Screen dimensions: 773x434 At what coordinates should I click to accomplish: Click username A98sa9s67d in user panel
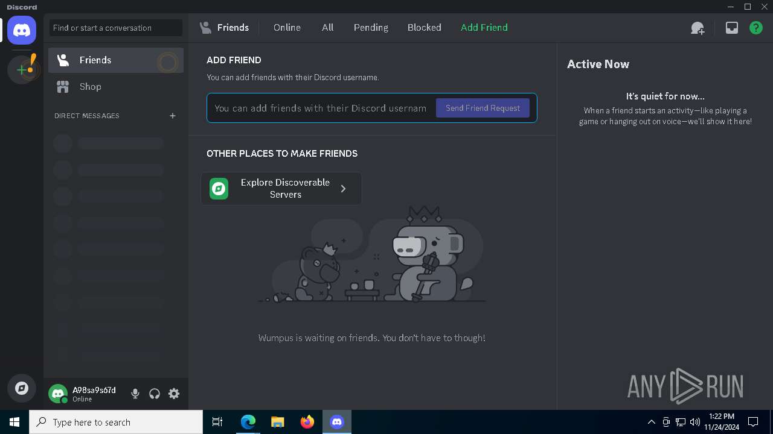pos(94,390)
